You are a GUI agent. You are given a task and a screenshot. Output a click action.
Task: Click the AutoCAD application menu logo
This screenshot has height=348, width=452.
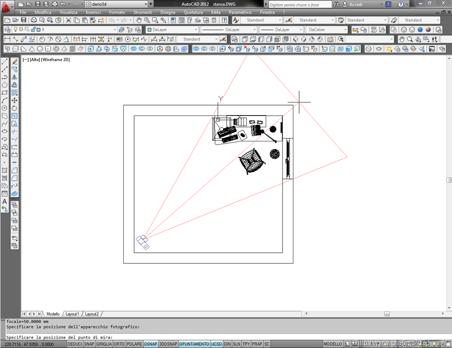pyautogui.click(x=6, y=6)
